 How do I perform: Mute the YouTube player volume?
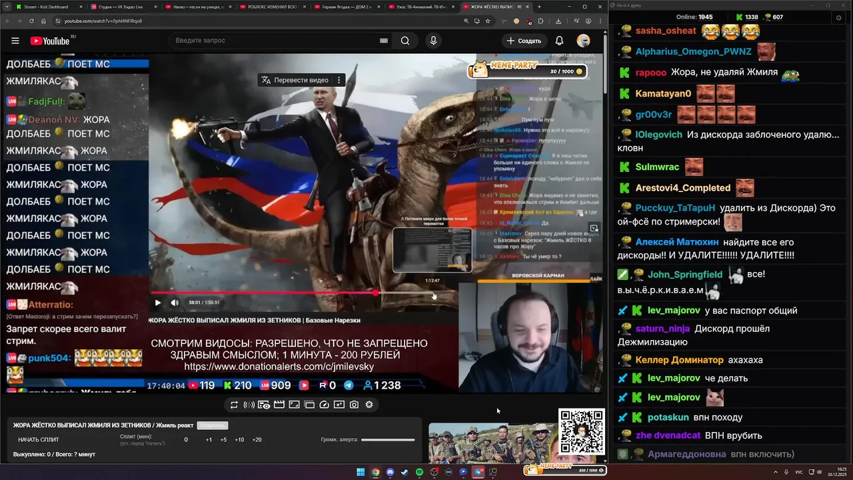[x=175, y=303]
